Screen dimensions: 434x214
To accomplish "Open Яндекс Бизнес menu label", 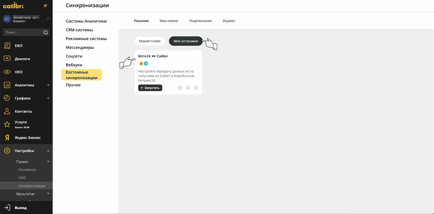I will [x=28, y=138].
